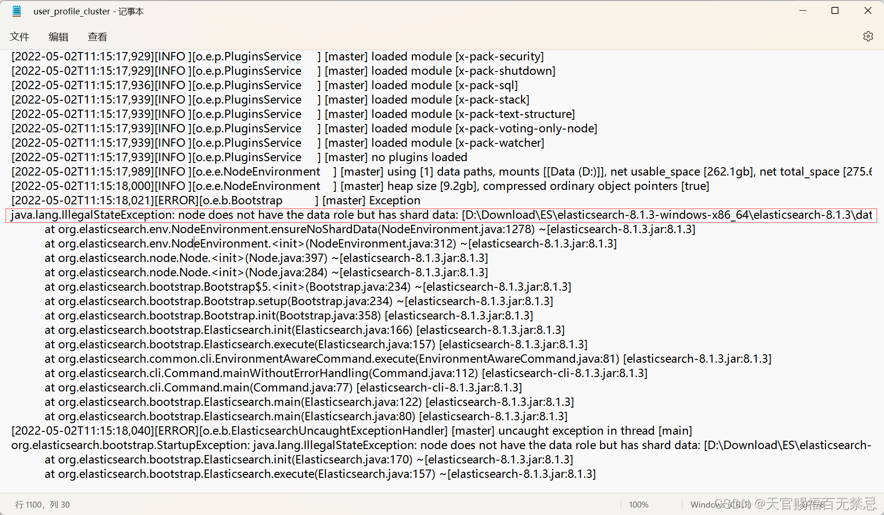Click the x-pack-sql module log line
This screenshot has width=884, height=515.
[x=264, y=85]
